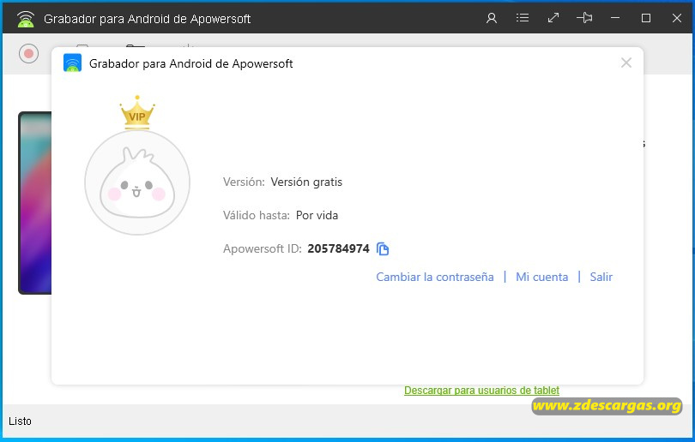Click the Listo status bar text

[x=20, y=421]
